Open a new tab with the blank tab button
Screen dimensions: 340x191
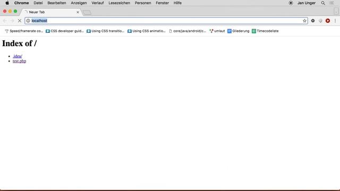coord(87,12)
